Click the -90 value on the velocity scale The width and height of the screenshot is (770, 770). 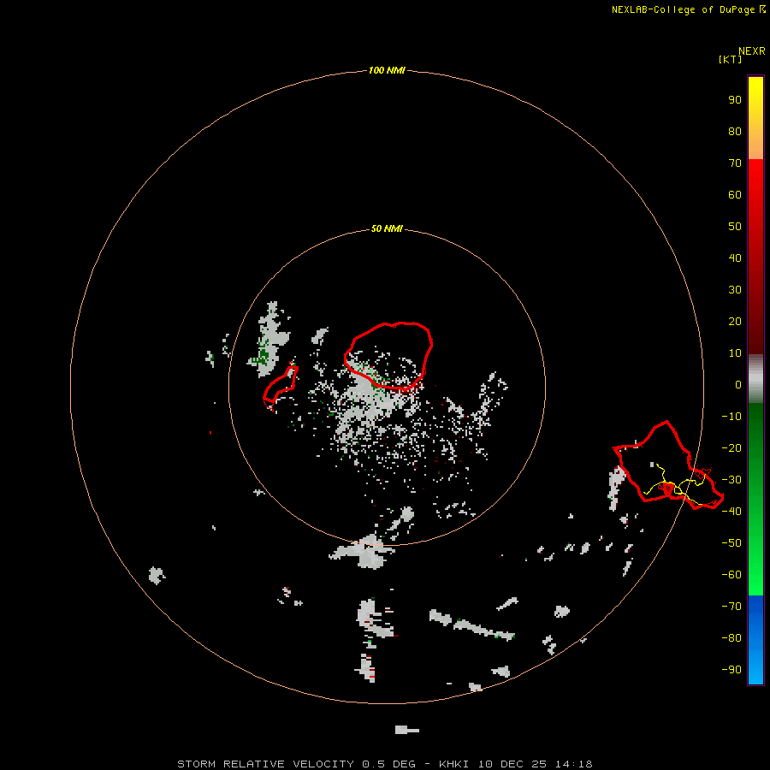[731, 669]
